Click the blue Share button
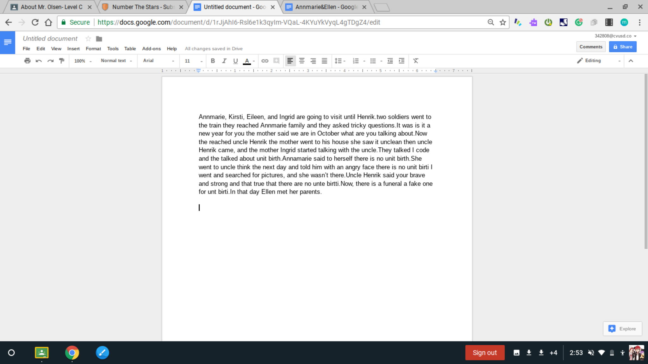 click(x=622, y=47)
